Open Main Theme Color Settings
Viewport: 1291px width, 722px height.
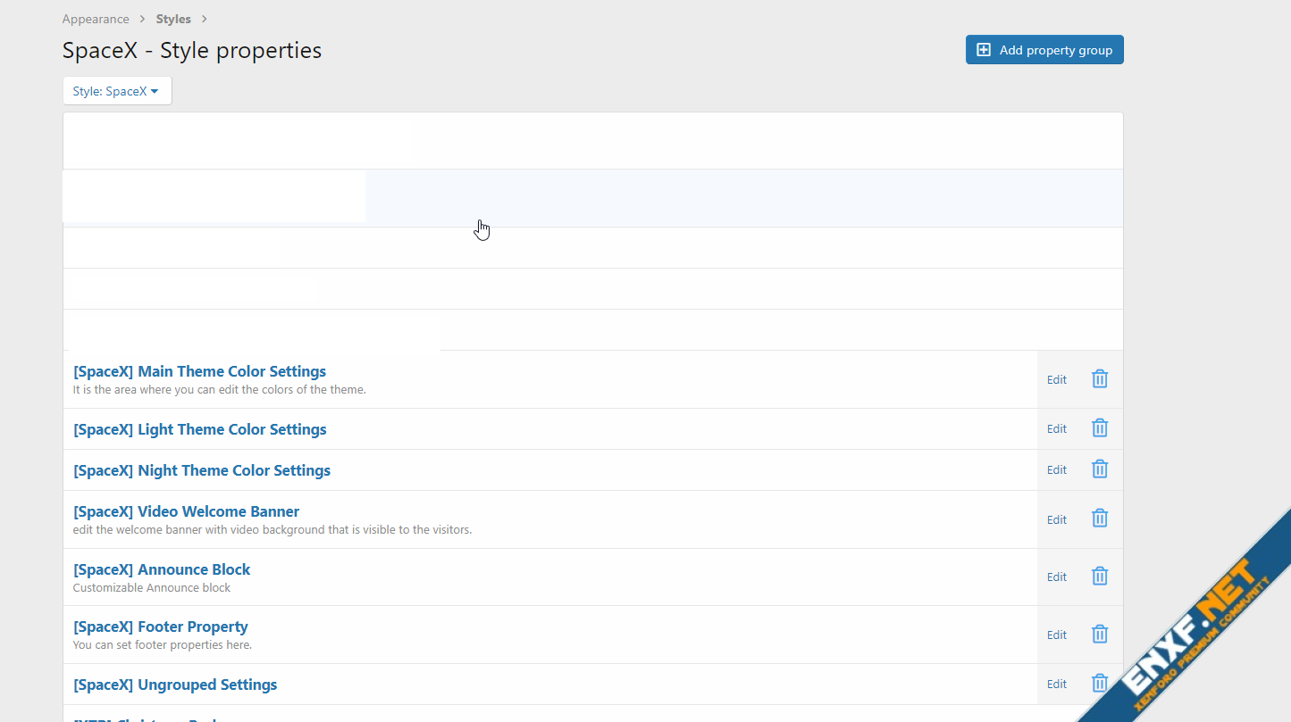(x=199, y=371)
